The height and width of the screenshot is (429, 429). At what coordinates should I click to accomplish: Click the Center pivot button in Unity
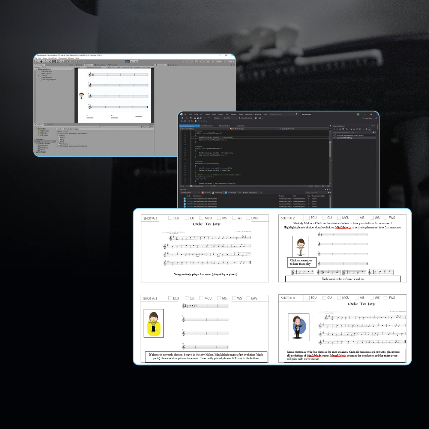point(71,61)
